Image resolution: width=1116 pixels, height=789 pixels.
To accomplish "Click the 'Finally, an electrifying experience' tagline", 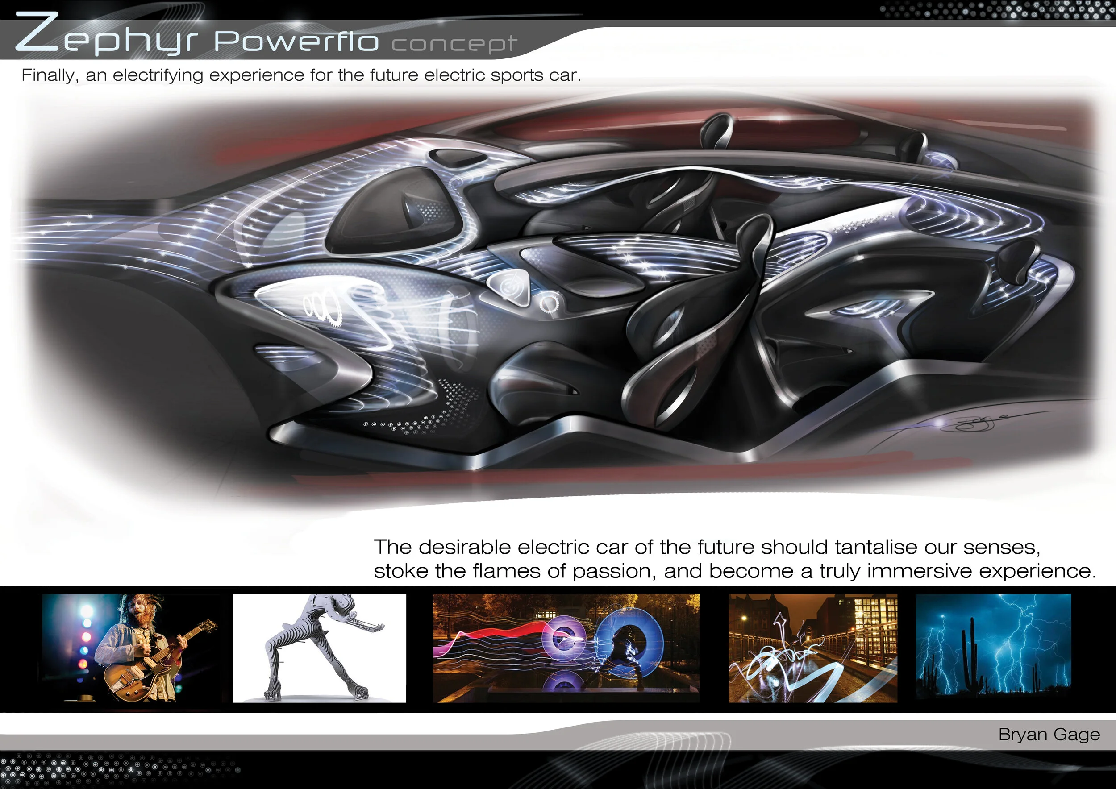I will click(x=301, y=75).
